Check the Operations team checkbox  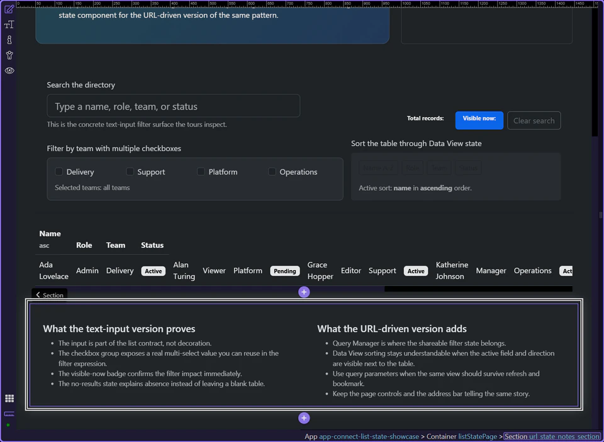272,171
